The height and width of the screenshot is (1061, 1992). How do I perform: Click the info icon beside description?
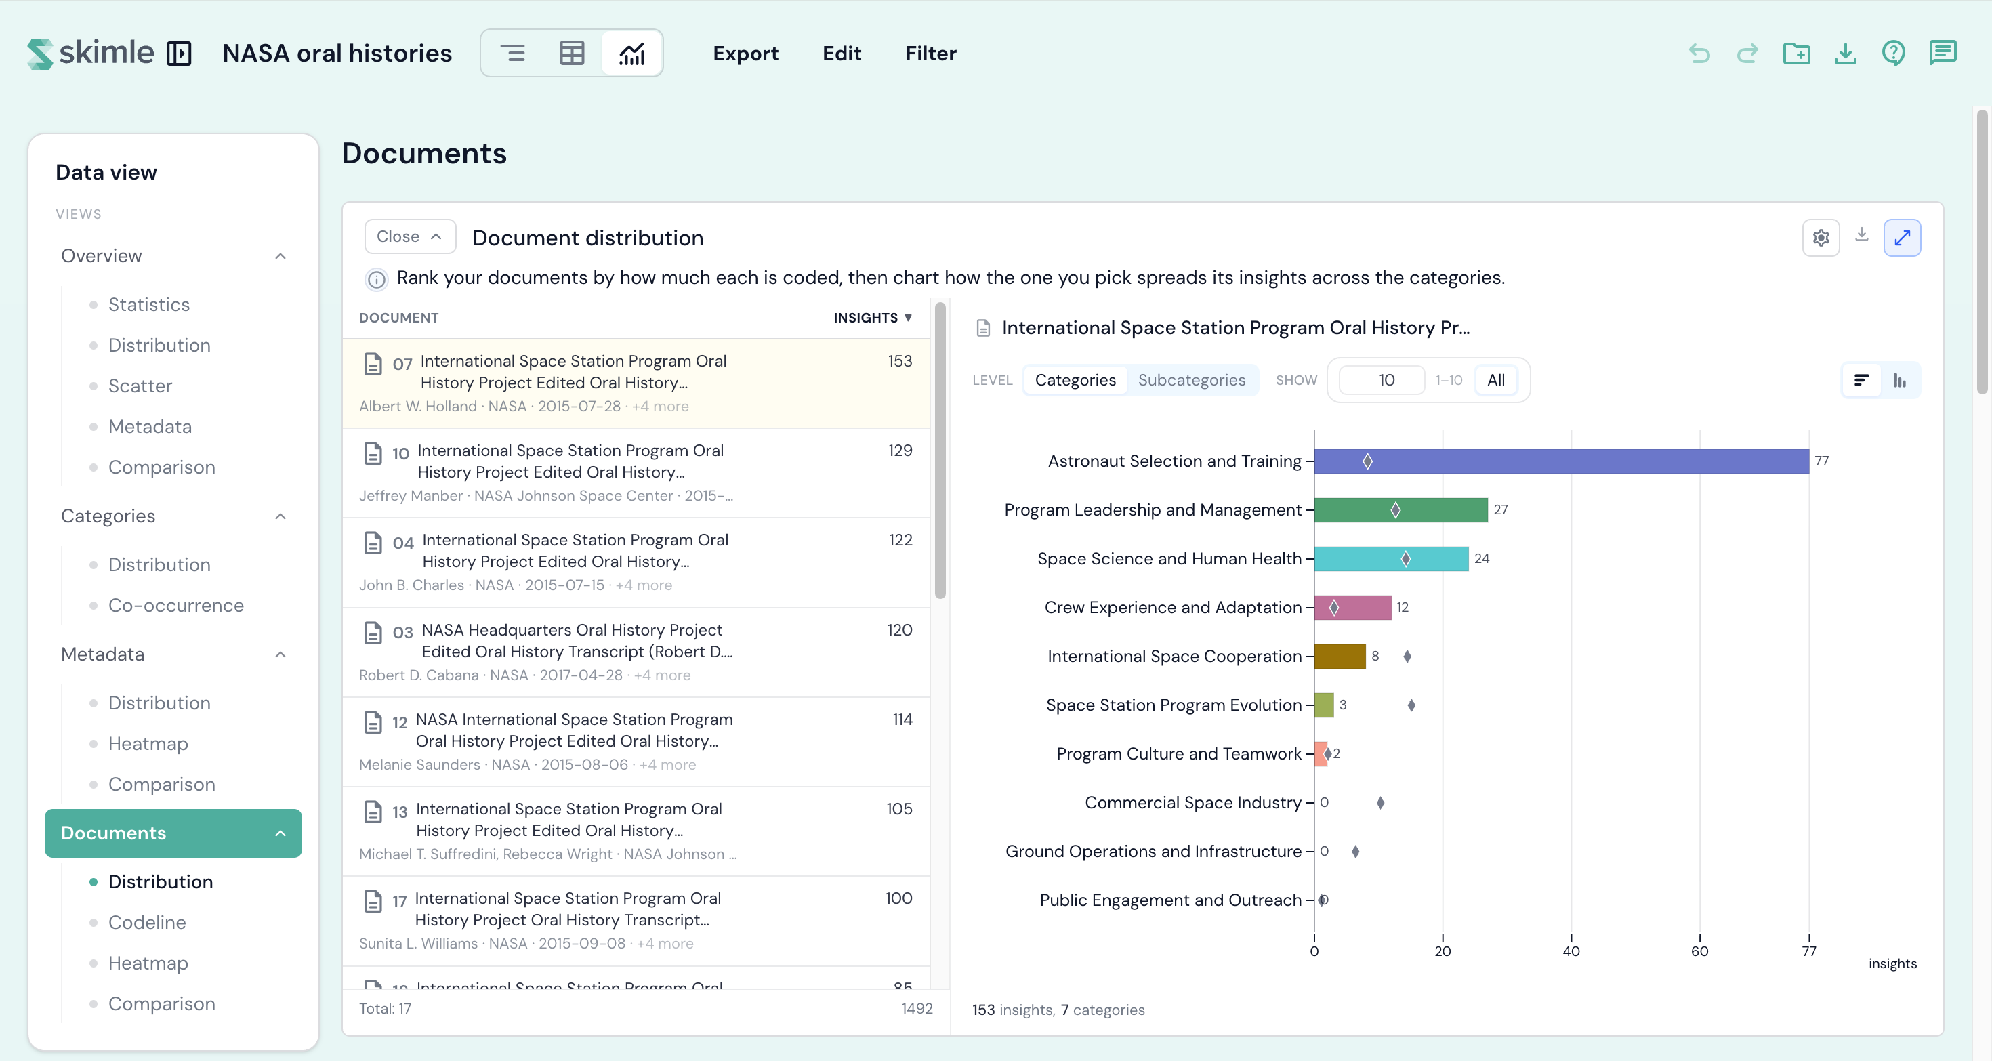coord(377,278)
